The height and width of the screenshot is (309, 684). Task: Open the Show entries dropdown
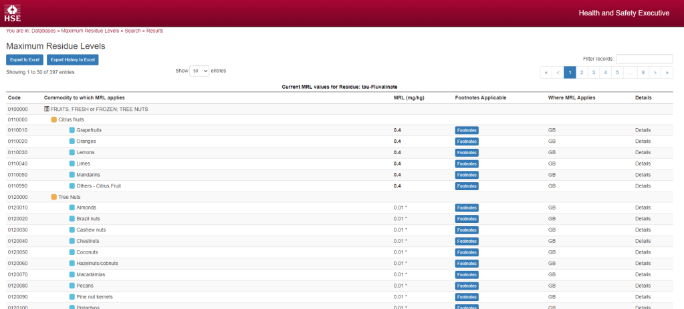click(199, 71)
